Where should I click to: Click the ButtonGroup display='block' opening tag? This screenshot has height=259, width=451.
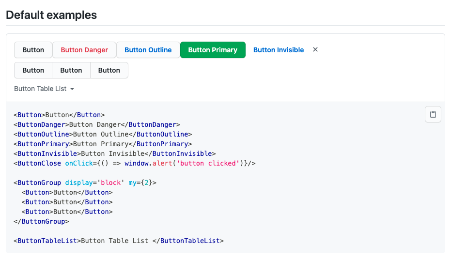pos(85,183)
